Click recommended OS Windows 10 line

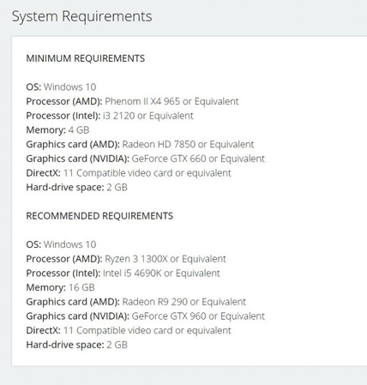[61, 244]
